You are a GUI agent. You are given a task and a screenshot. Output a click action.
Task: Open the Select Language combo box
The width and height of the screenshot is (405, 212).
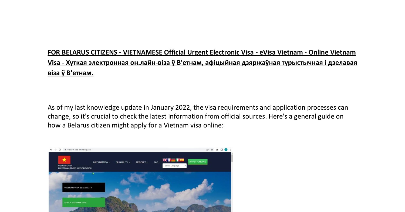point(174,166)
